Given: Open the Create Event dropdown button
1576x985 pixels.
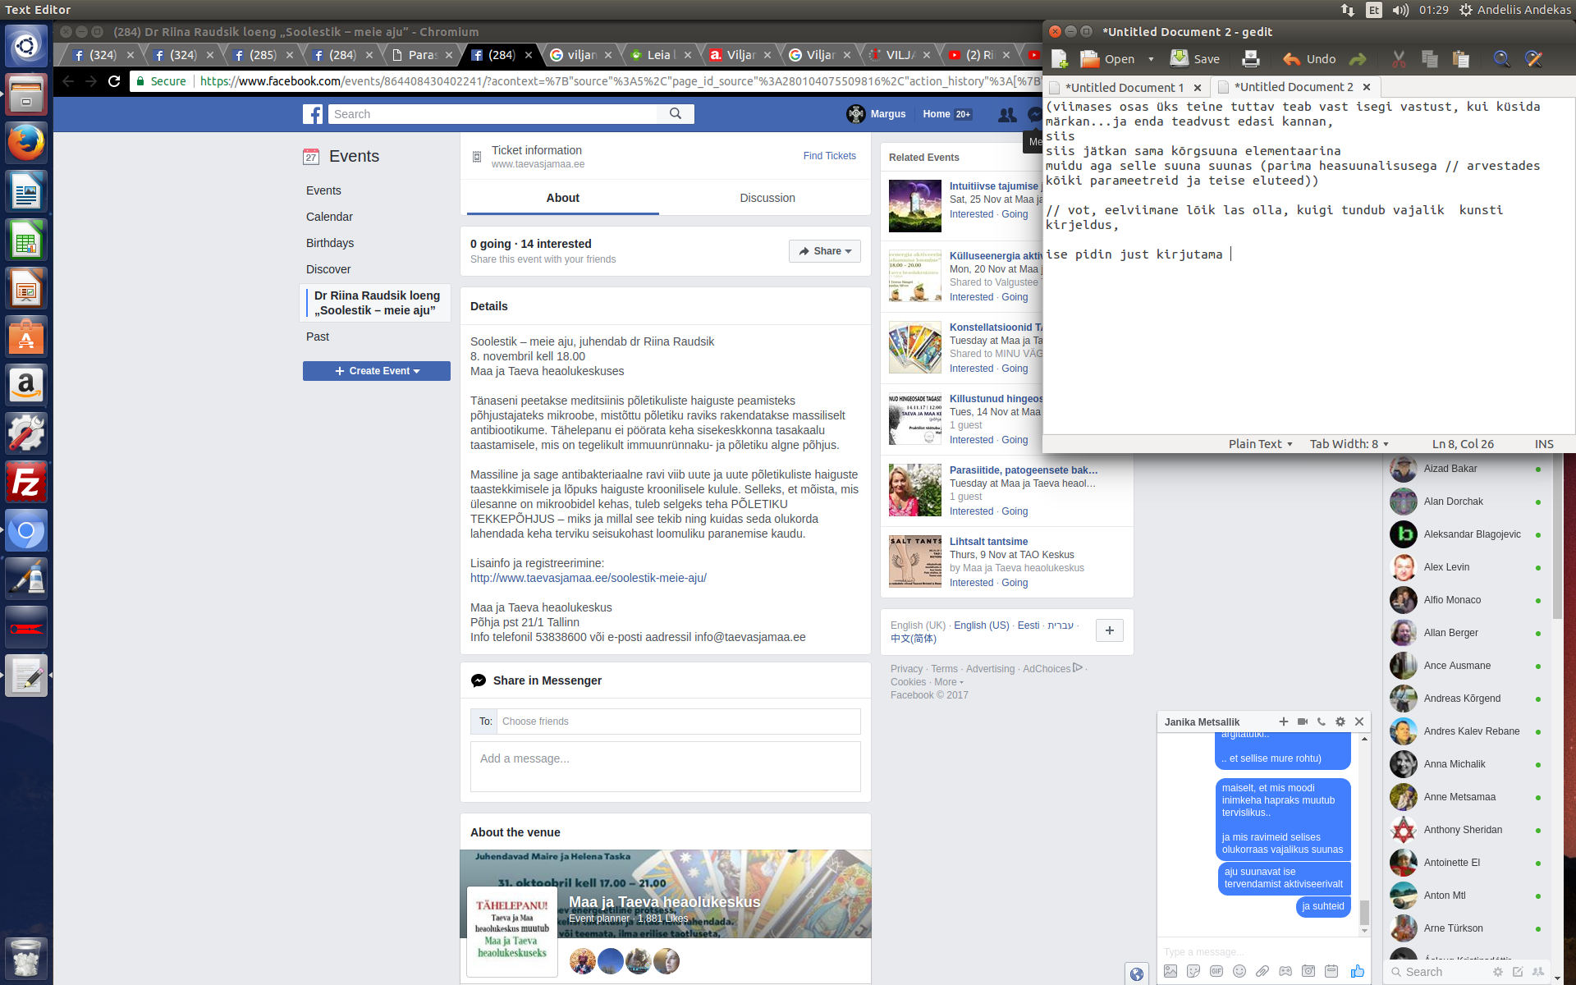Looking at the screenshot, I should [x=377, y=371].
